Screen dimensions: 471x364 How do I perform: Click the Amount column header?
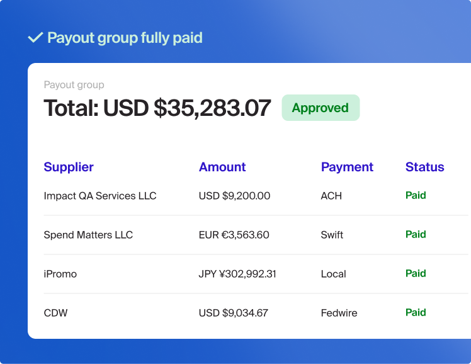222,167
